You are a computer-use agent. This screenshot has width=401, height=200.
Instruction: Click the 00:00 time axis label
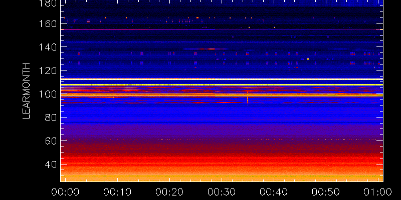coord(65,192)
